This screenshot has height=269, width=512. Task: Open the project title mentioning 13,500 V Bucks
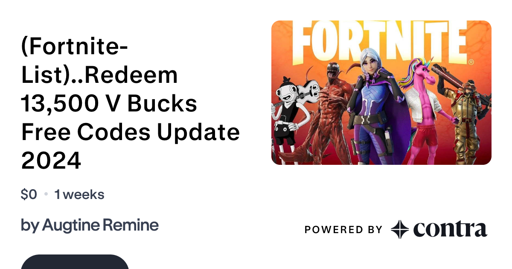pyautogui.click(x=130, y=103)
